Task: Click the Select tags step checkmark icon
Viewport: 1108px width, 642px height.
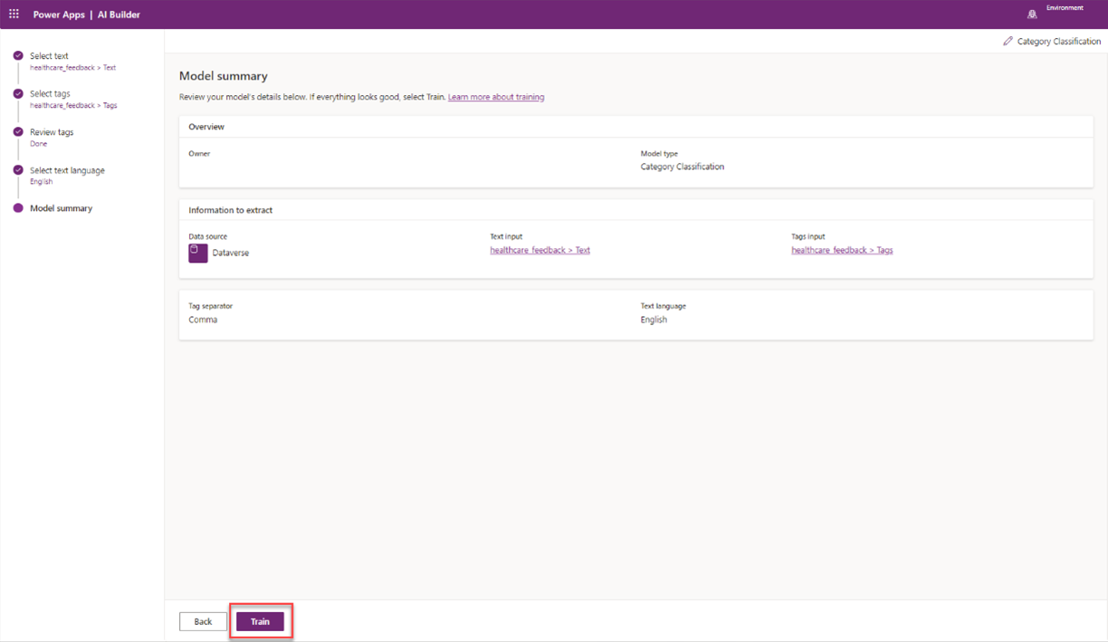Action: pos(17,93)
